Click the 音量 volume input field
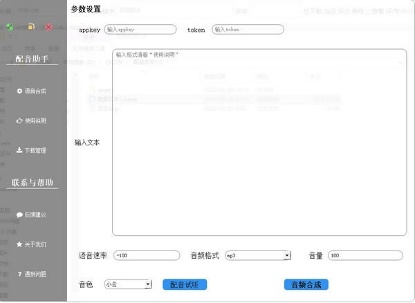The height and width of the screenshot is (303, 415). pos(365,255)
